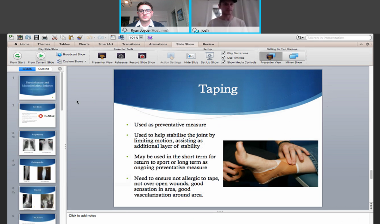Open the SmartArt ribbon tab
The image size is (380, 224).
point(105,44)
